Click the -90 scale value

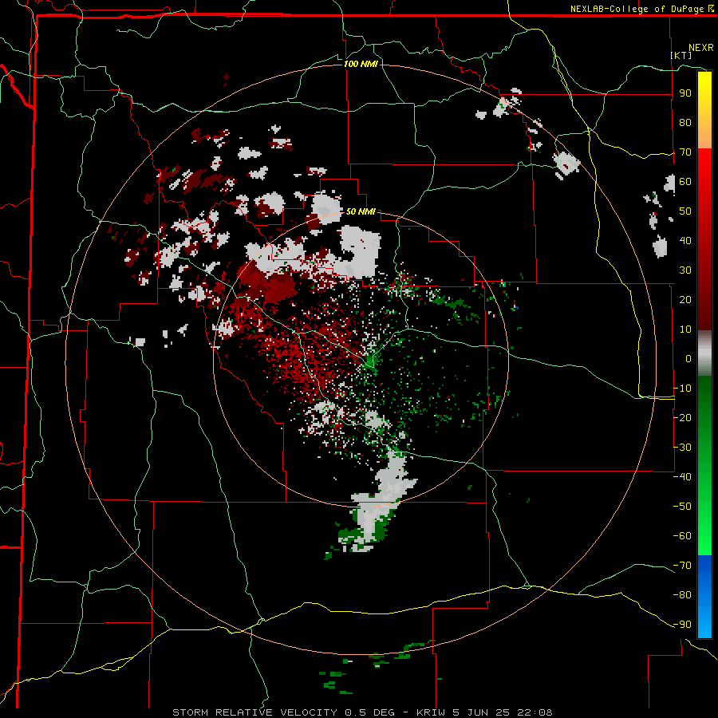[x=682, y=625]
